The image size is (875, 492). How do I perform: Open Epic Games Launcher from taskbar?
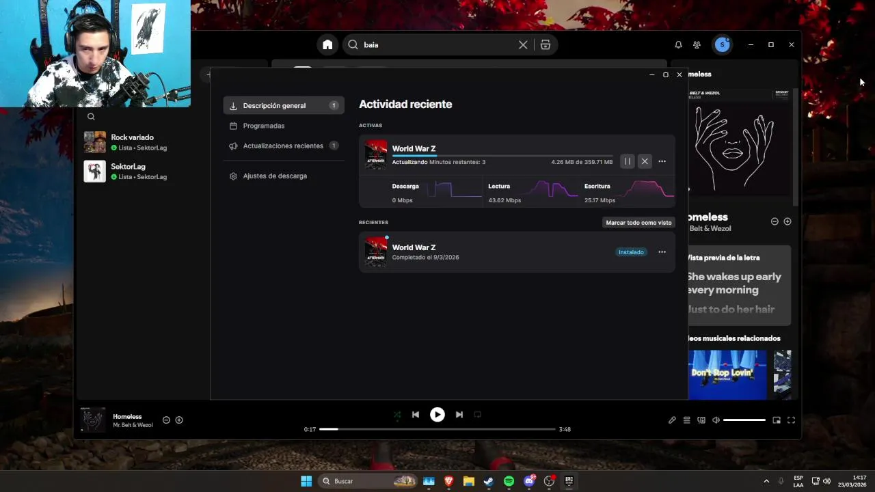click(569, 481)
